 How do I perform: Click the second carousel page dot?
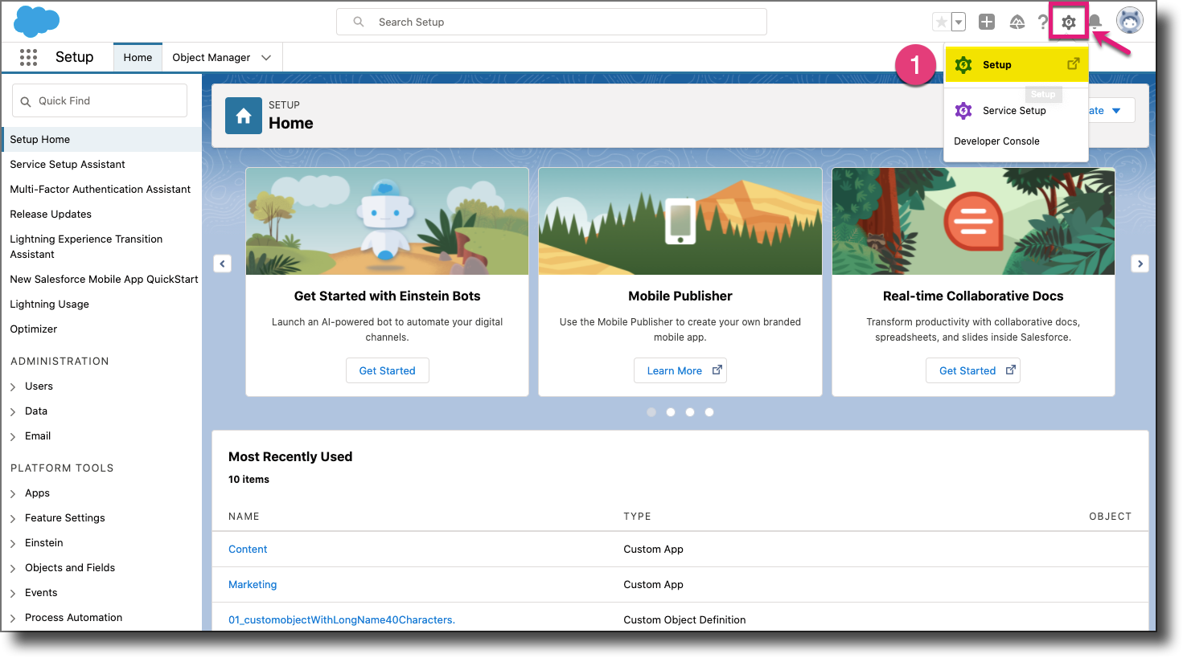click(671, 411)
